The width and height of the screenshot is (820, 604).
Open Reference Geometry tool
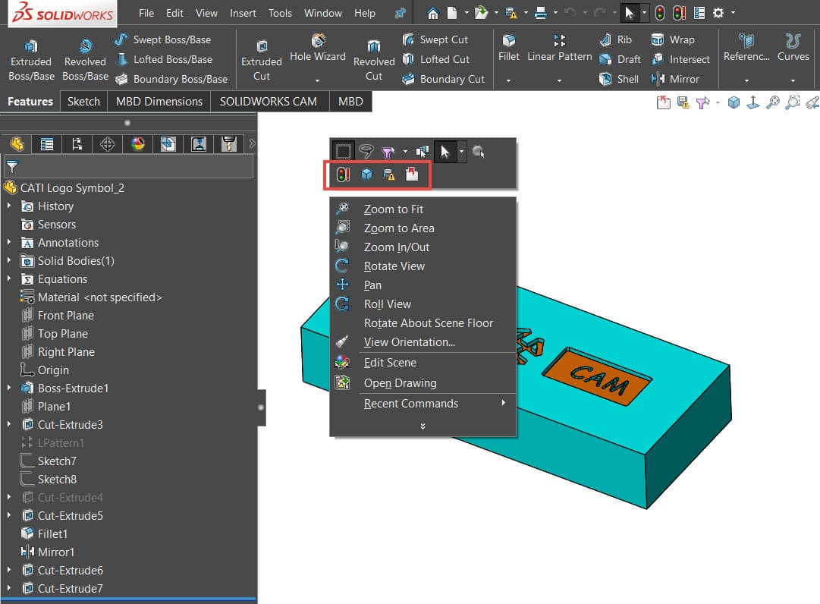click(x=746, y=48)
